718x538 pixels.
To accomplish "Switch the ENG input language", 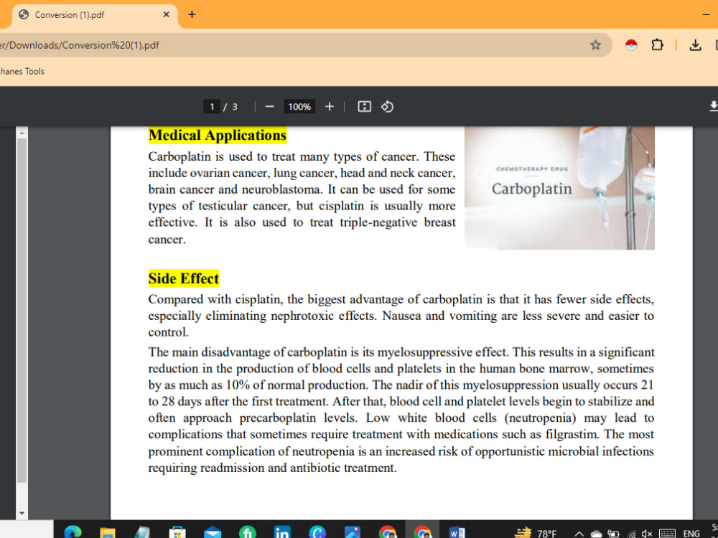I will (691, 534).
